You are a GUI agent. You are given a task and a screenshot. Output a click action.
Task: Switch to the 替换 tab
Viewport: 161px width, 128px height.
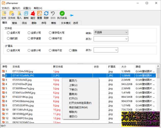pyautogui.click(x=15, y=23)
